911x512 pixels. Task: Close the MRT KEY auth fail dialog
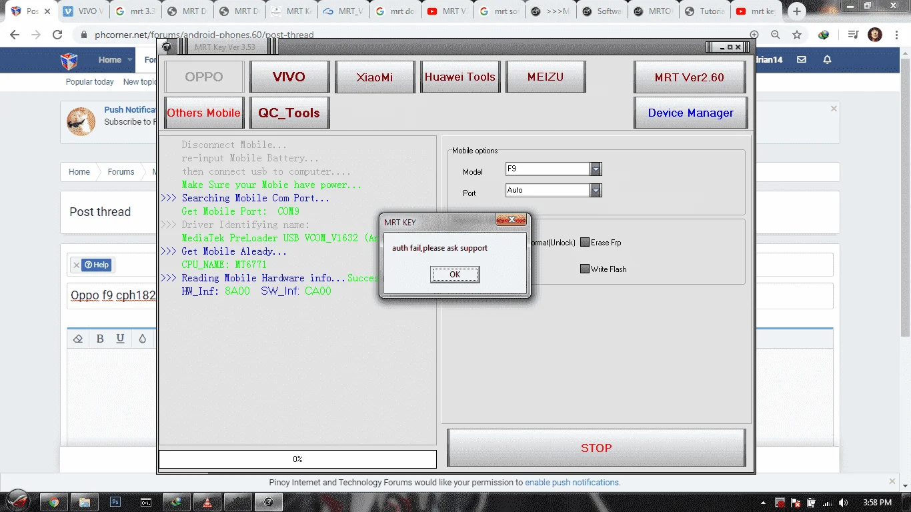[x=512, y=220]
